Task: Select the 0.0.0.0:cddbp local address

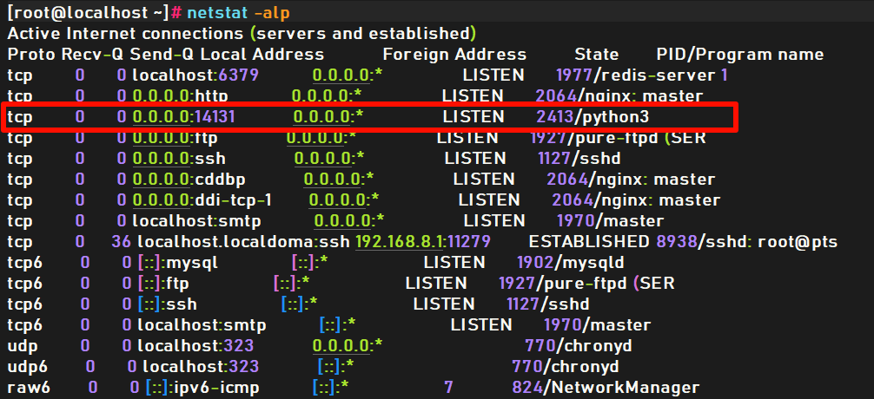Action: click(189, 180)
